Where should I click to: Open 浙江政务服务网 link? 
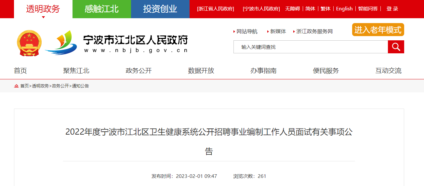click(x=314, y=32)
